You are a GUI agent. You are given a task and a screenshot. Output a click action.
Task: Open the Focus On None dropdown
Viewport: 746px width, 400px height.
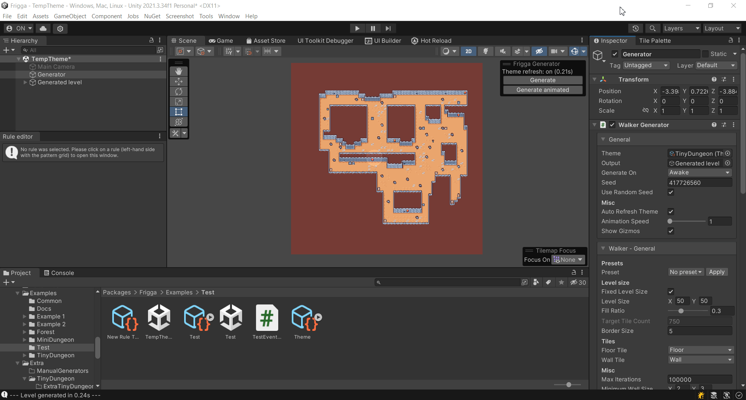coord(568,260)
